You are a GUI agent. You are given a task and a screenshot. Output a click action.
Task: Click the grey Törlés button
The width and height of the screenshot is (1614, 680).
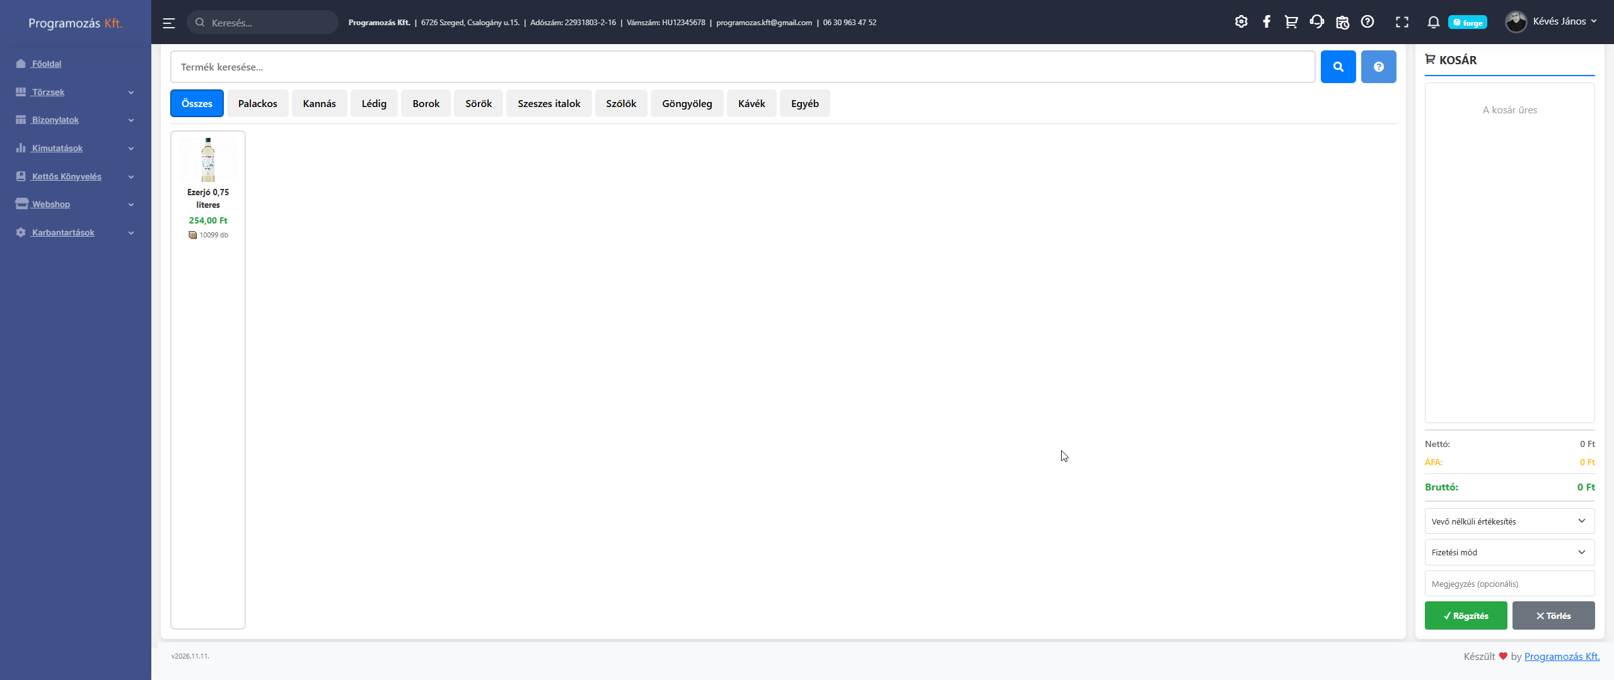1553,616
